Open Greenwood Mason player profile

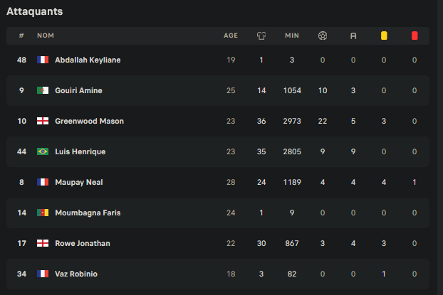point(89,121)
